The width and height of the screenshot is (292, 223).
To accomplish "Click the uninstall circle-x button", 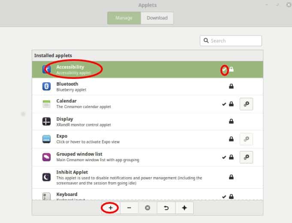I will click(148, 208).
